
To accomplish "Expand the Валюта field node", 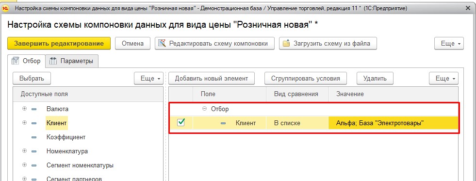I will [x=25, y=108].
